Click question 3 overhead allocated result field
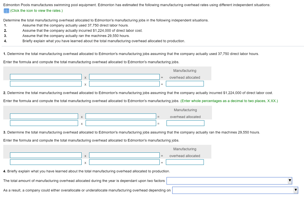This screenshot has width=304, height=197. 185,162
